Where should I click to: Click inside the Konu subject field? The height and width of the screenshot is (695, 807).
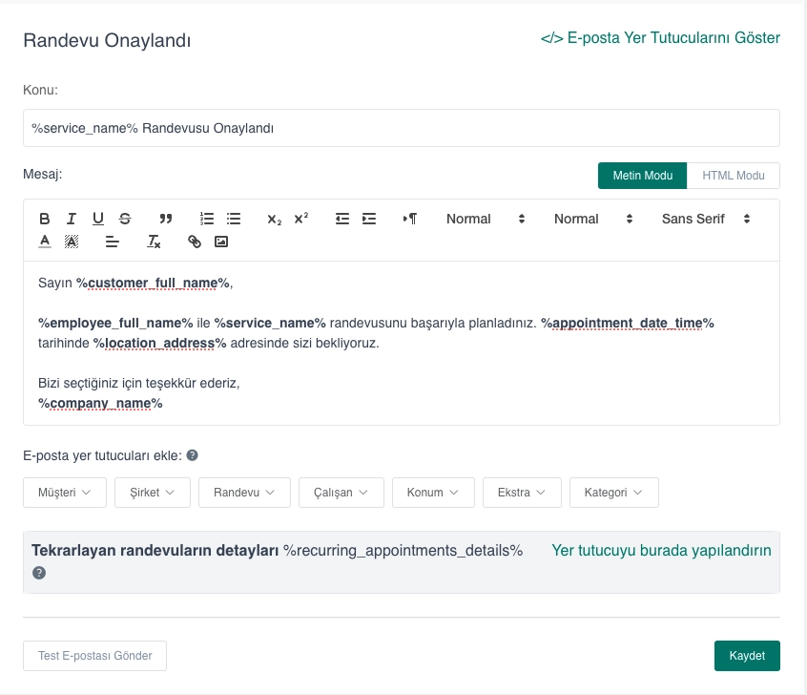(x=401, y=127)
